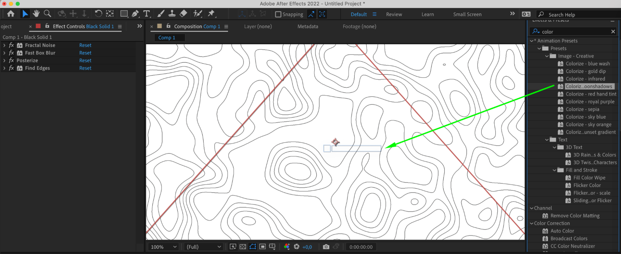Click the snap-to-edges extend icon beside Snapping
The height and width of the screenshot is (254, 621).
point(311,14)
